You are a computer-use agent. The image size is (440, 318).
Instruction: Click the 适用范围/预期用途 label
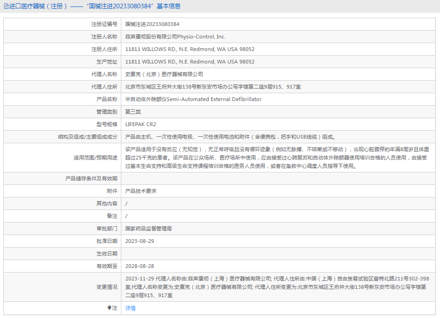[95, 158]
